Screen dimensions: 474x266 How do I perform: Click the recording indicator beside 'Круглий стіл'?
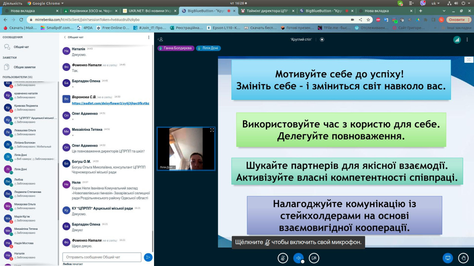[322, 40]
